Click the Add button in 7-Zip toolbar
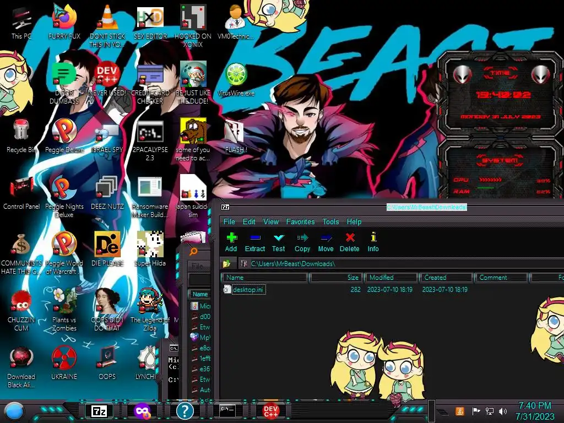This screenshot has height=423, width=564. pos(231,242)
